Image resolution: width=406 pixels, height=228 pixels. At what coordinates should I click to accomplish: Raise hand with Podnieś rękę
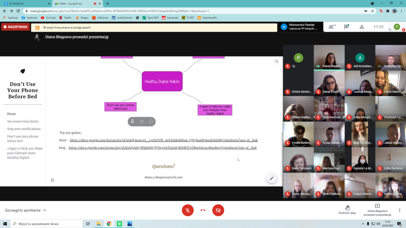347,209
